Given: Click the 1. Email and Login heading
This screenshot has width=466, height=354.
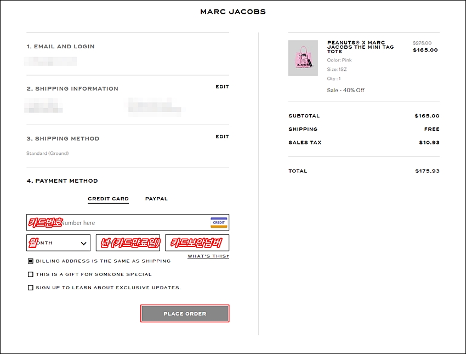Looking at the screenshot, I should tap(61, 47).
